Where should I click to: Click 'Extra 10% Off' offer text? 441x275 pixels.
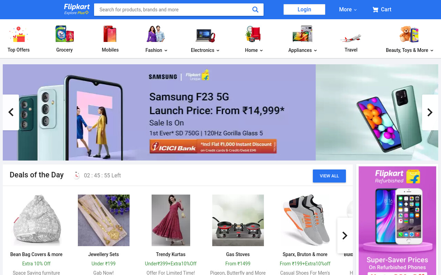tap(36, 264)
